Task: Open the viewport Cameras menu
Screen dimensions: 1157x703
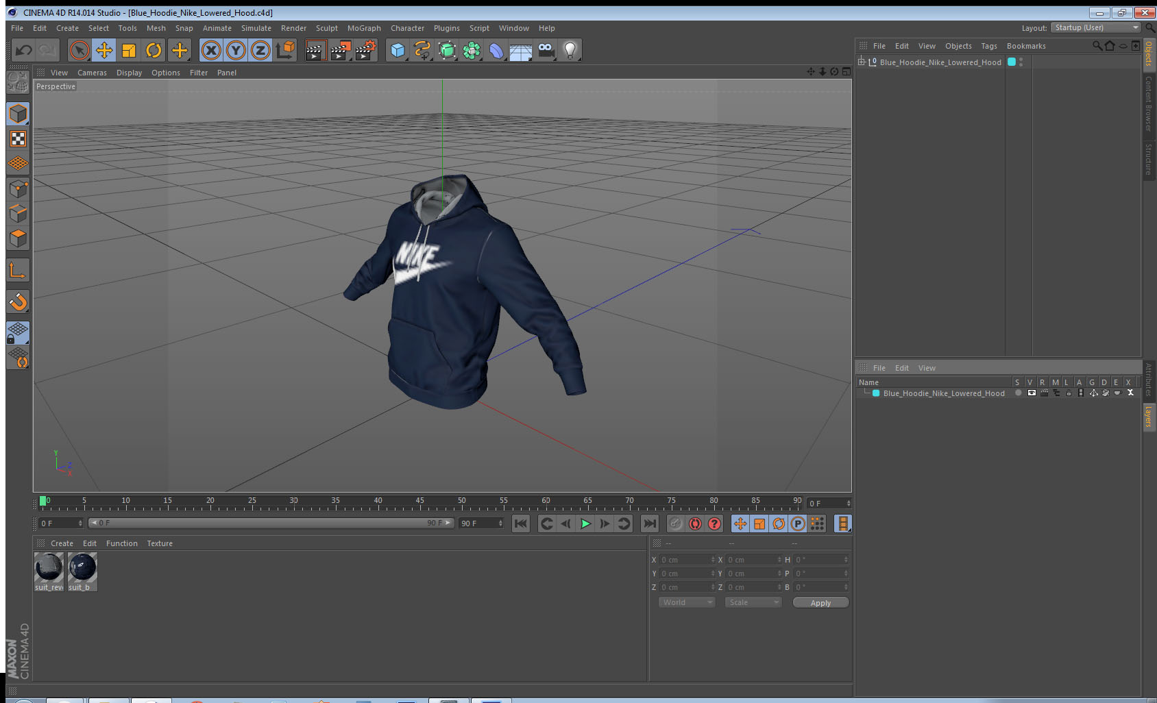Action: pos(92,73)
